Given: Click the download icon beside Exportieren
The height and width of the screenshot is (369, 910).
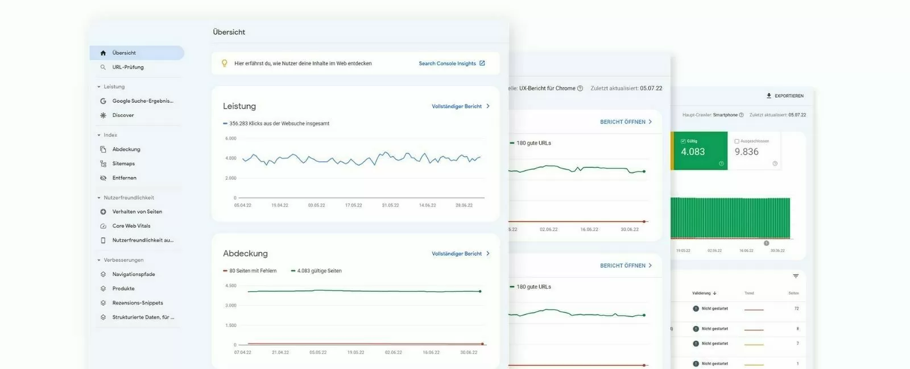Looking at the screenshot, I should coord(769,96).
